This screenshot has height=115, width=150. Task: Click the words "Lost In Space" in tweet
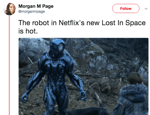(124, 23)
